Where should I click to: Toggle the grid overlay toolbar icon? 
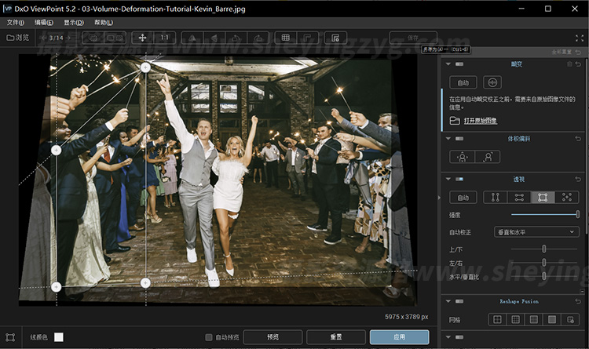tap(286, 38)
